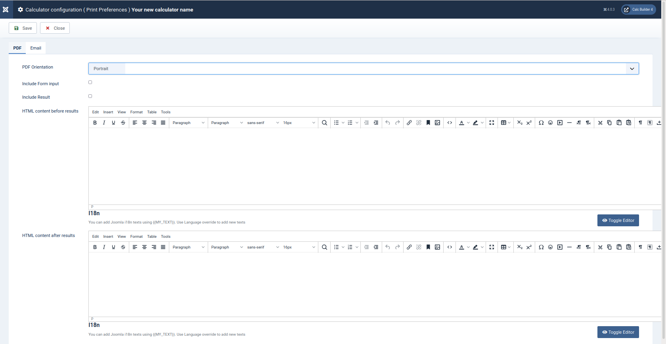Insert a link in the after-results editor
This screenshot has height=344, width=666.
409,247
